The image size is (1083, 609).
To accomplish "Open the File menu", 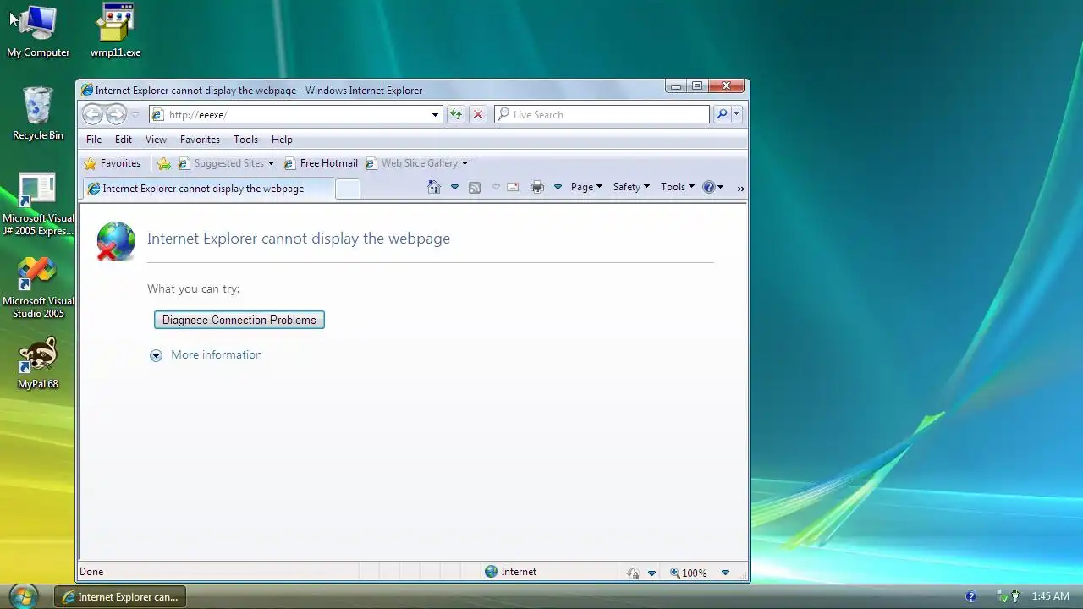I will [x=94, y=140].
